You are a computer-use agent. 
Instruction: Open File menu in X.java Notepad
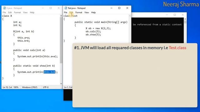(4, 12)
